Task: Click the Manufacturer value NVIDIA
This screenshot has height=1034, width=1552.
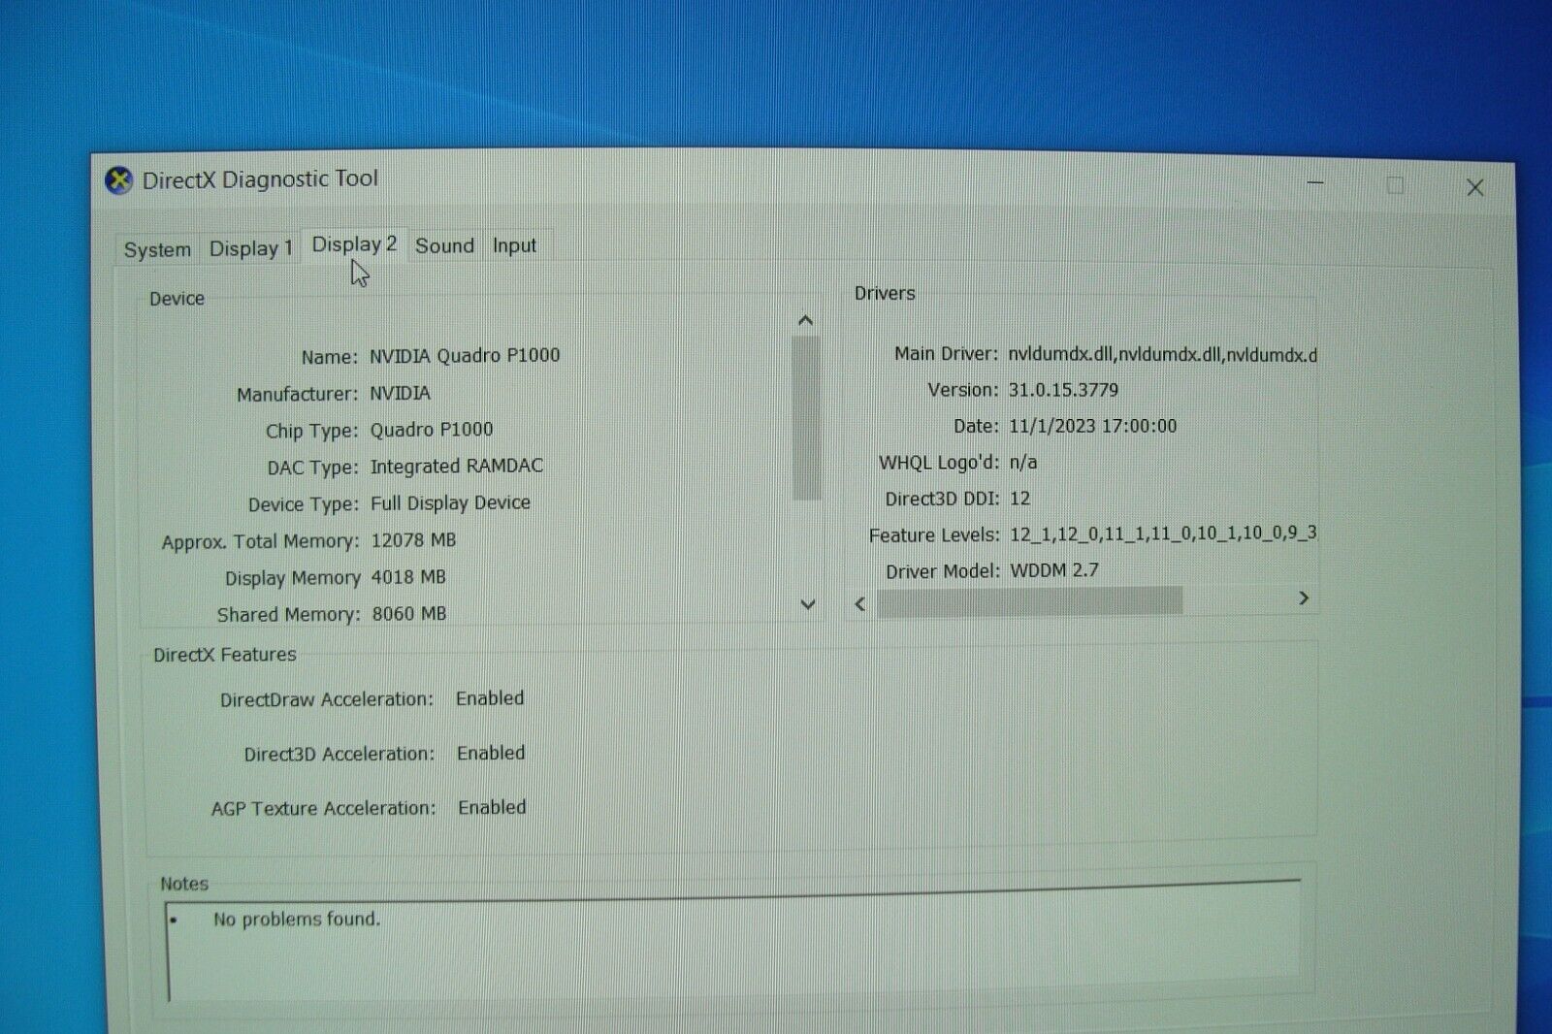Action: tap(400, 393)
